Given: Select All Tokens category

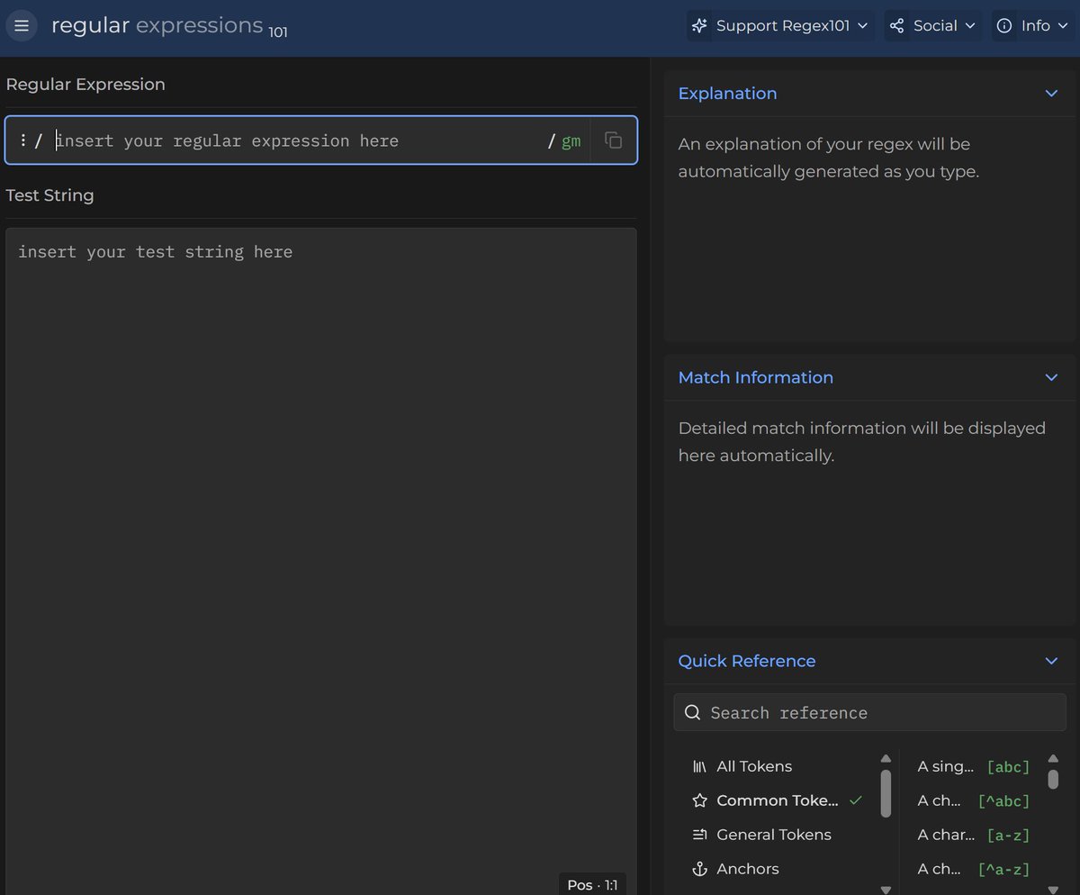Looking at the screenshot, I should tap(778, 766).
